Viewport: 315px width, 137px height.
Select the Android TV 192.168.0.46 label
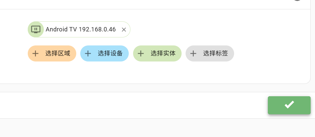(x=81, y=29)
